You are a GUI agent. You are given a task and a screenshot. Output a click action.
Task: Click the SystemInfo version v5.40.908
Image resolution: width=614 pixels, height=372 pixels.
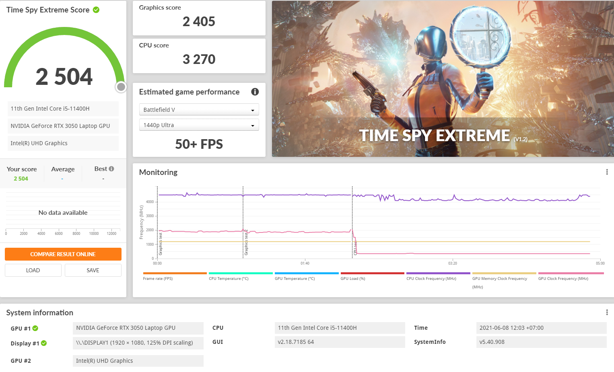pos(541,342)
